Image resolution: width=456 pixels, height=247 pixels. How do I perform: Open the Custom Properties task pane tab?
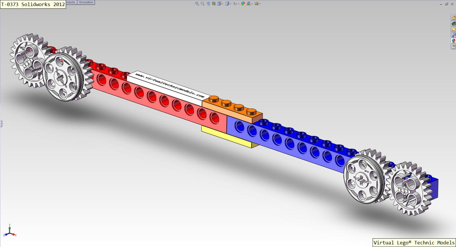tap(453, 46)
